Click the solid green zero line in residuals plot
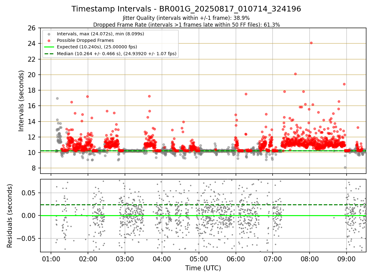This screenshot has height=279, width=373. pos(203,215)
